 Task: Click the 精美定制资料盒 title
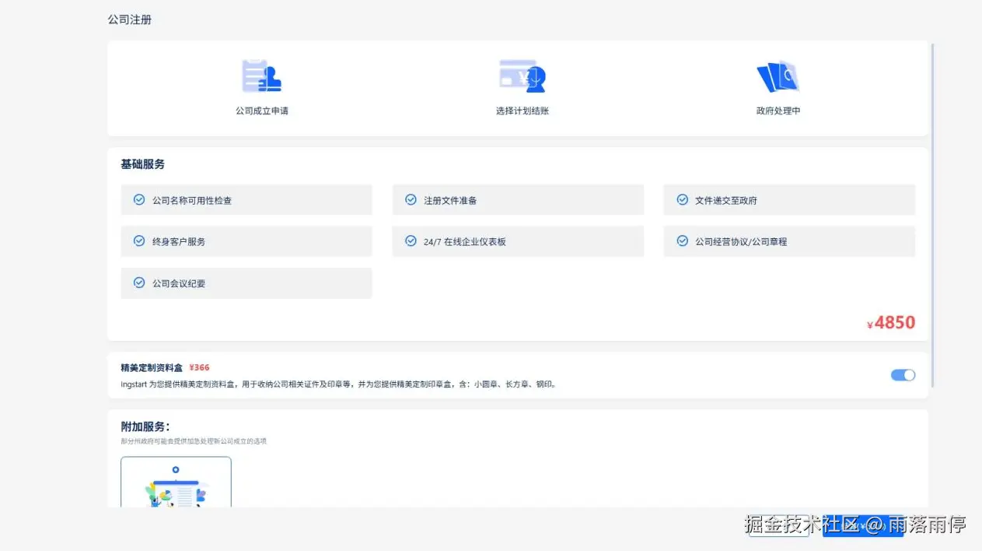[152, 367]
